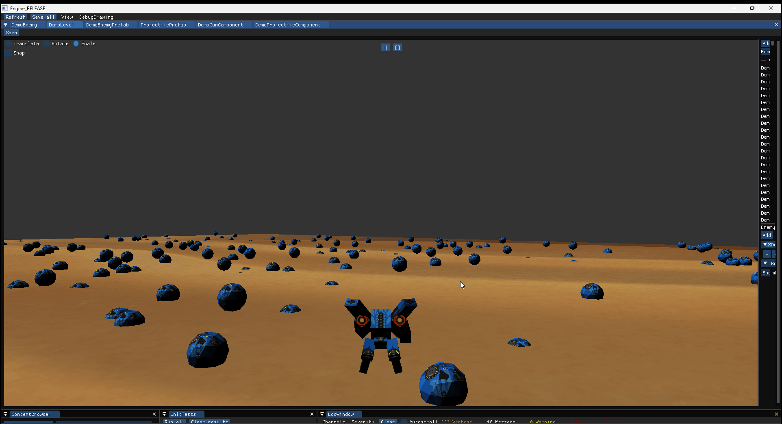The image size is (782, 424).
Task: Click the Refresh button
Action: point(15,17)
